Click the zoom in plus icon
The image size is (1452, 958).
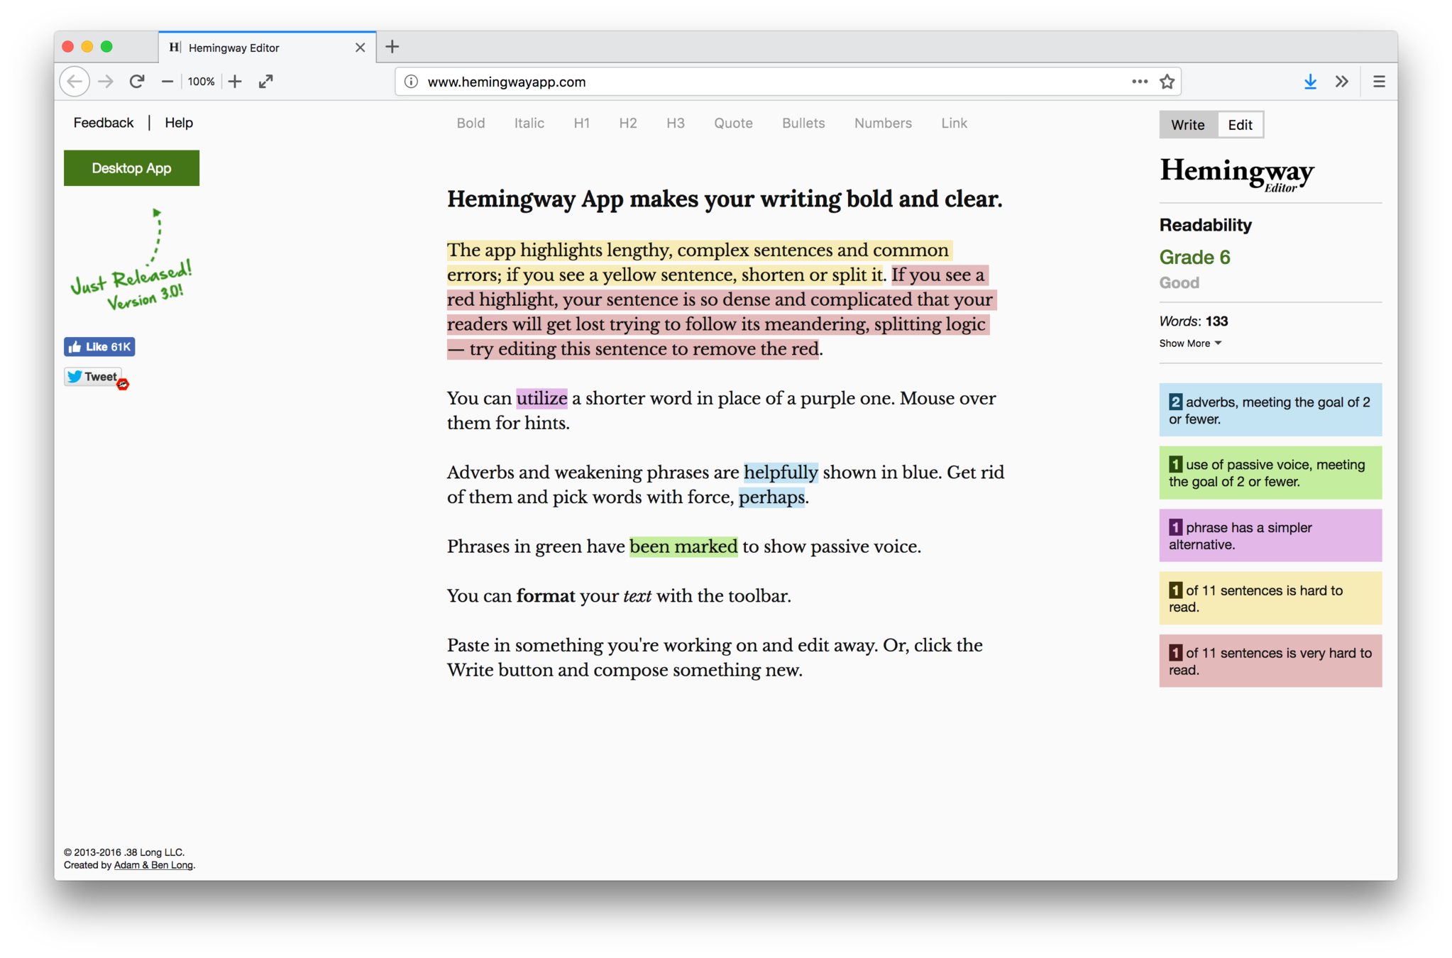tap(235, 82)
